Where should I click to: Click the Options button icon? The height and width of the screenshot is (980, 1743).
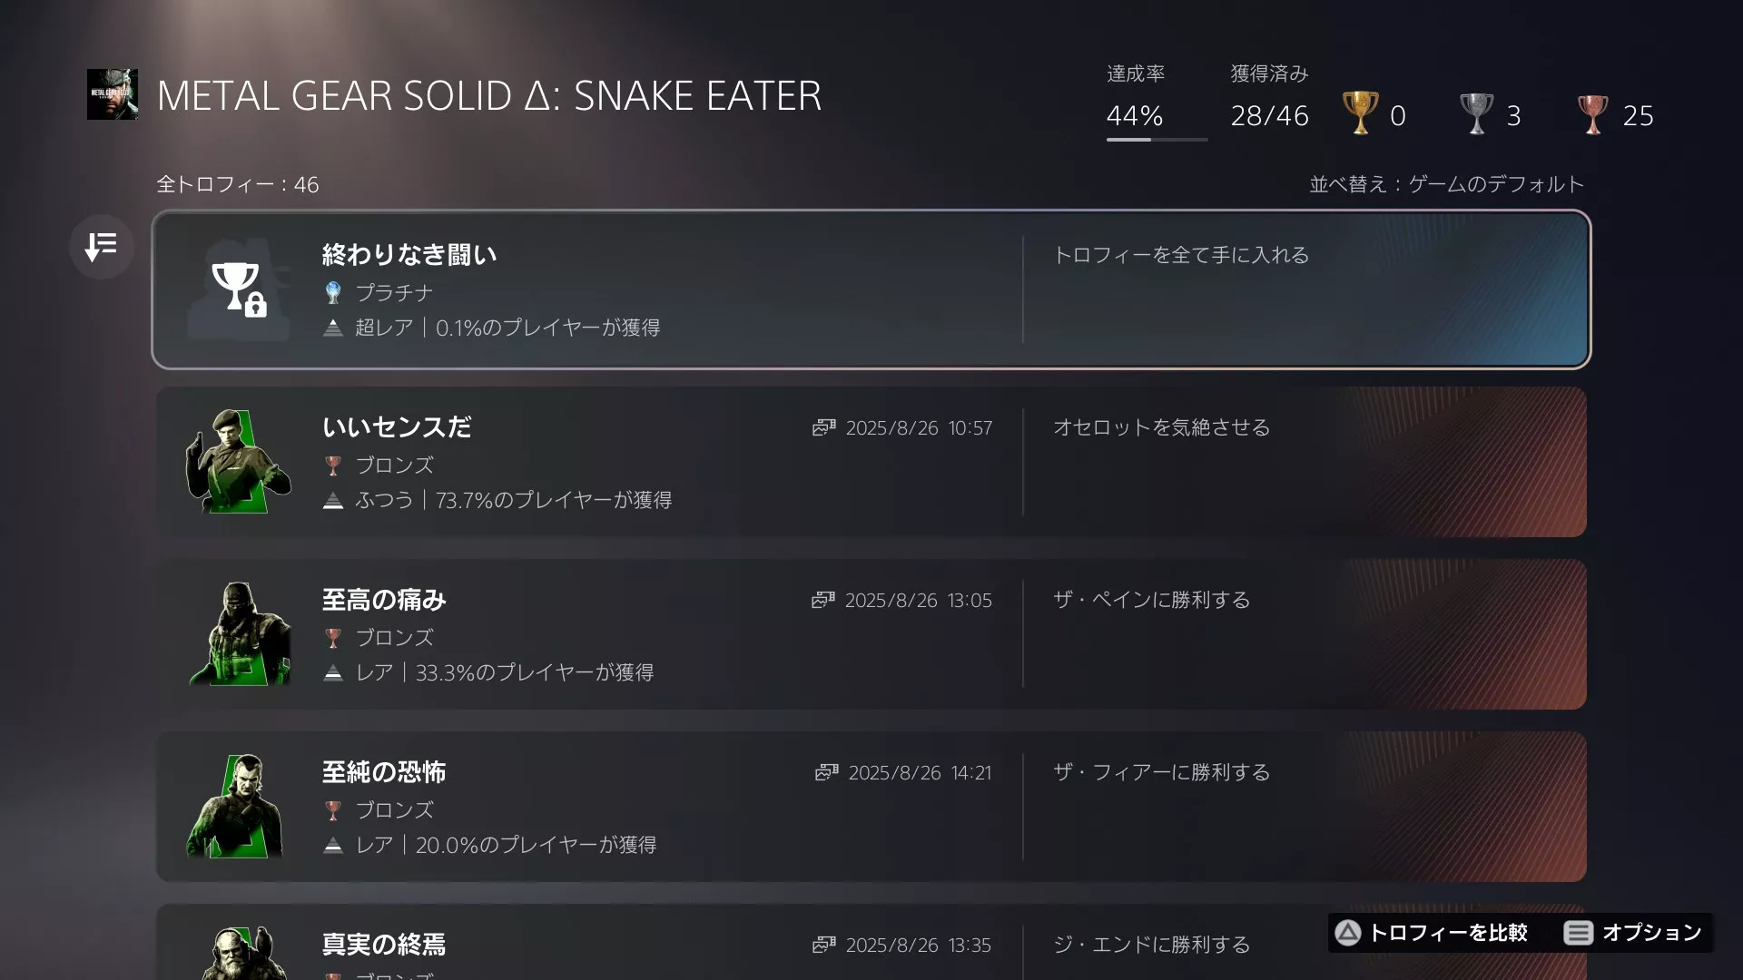[1578, 933]
